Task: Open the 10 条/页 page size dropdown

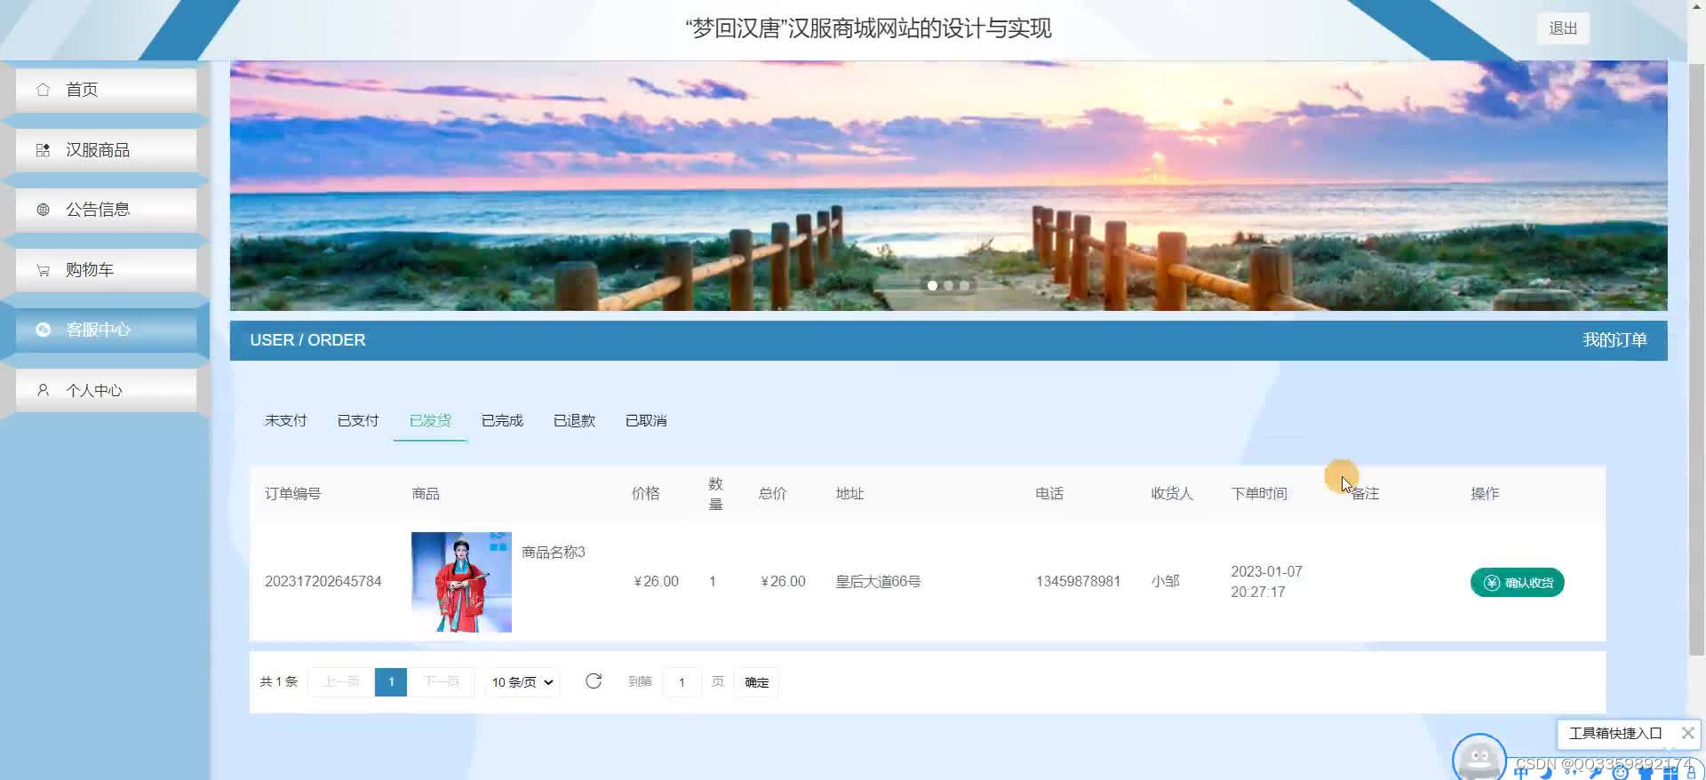Action: click(x=522, y=682)
